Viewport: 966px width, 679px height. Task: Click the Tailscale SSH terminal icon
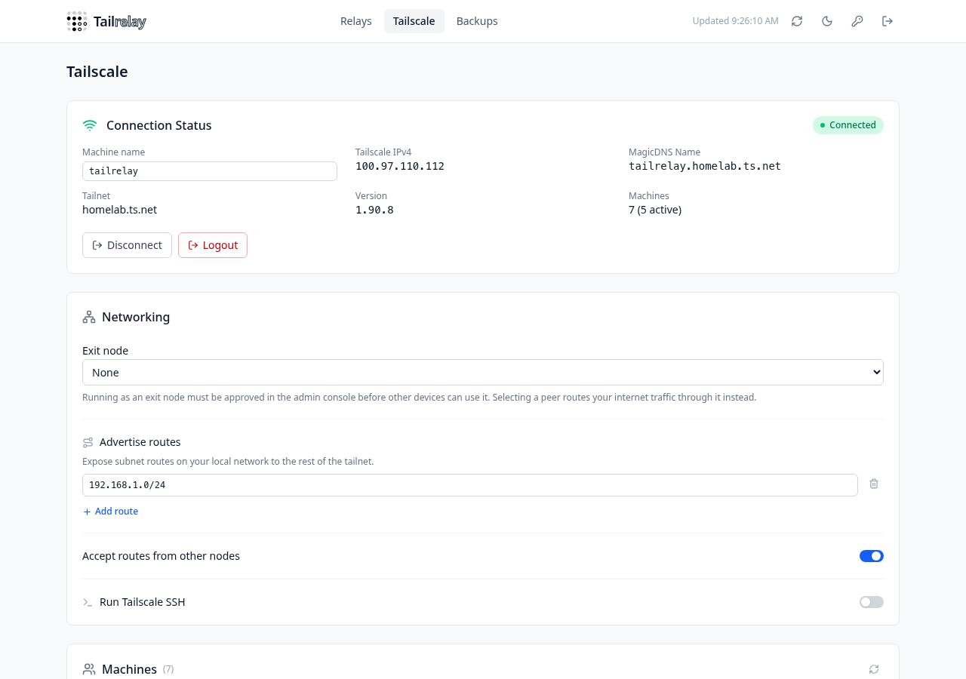tap(88, 602)
